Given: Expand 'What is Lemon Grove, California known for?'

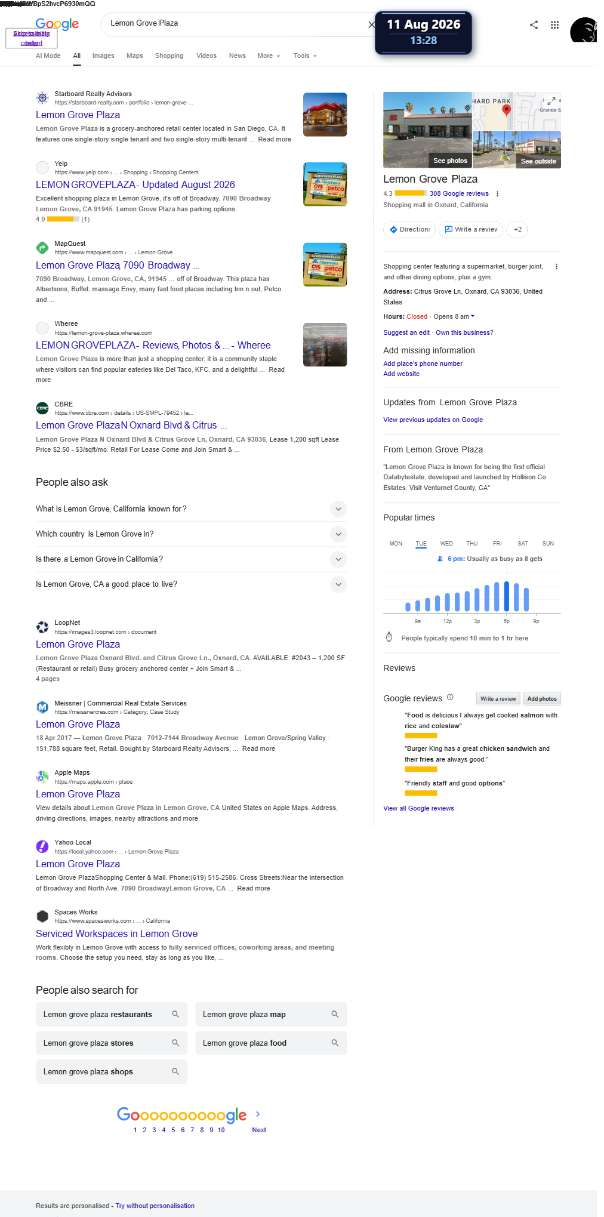Looking at the screenshot, I should coord(191,509).
